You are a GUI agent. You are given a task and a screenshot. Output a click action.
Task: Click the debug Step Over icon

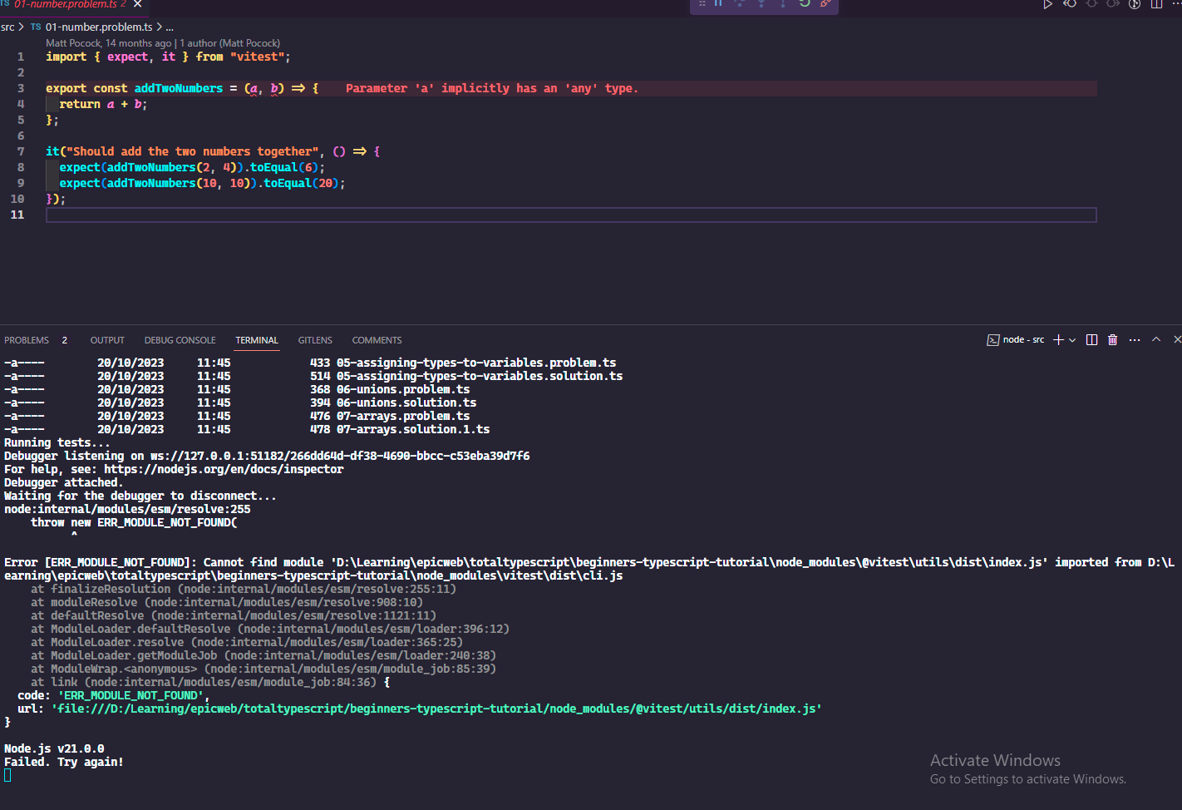tap(740, 3)
